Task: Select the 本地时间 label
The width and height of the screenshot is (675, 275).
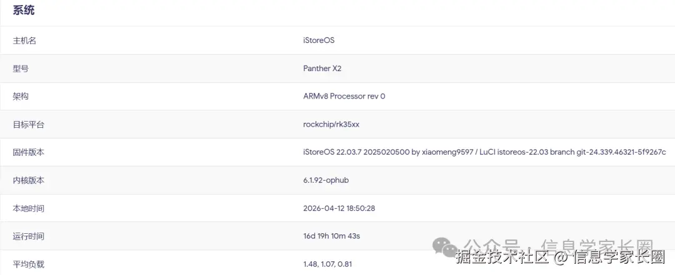Action: [28, 209]
